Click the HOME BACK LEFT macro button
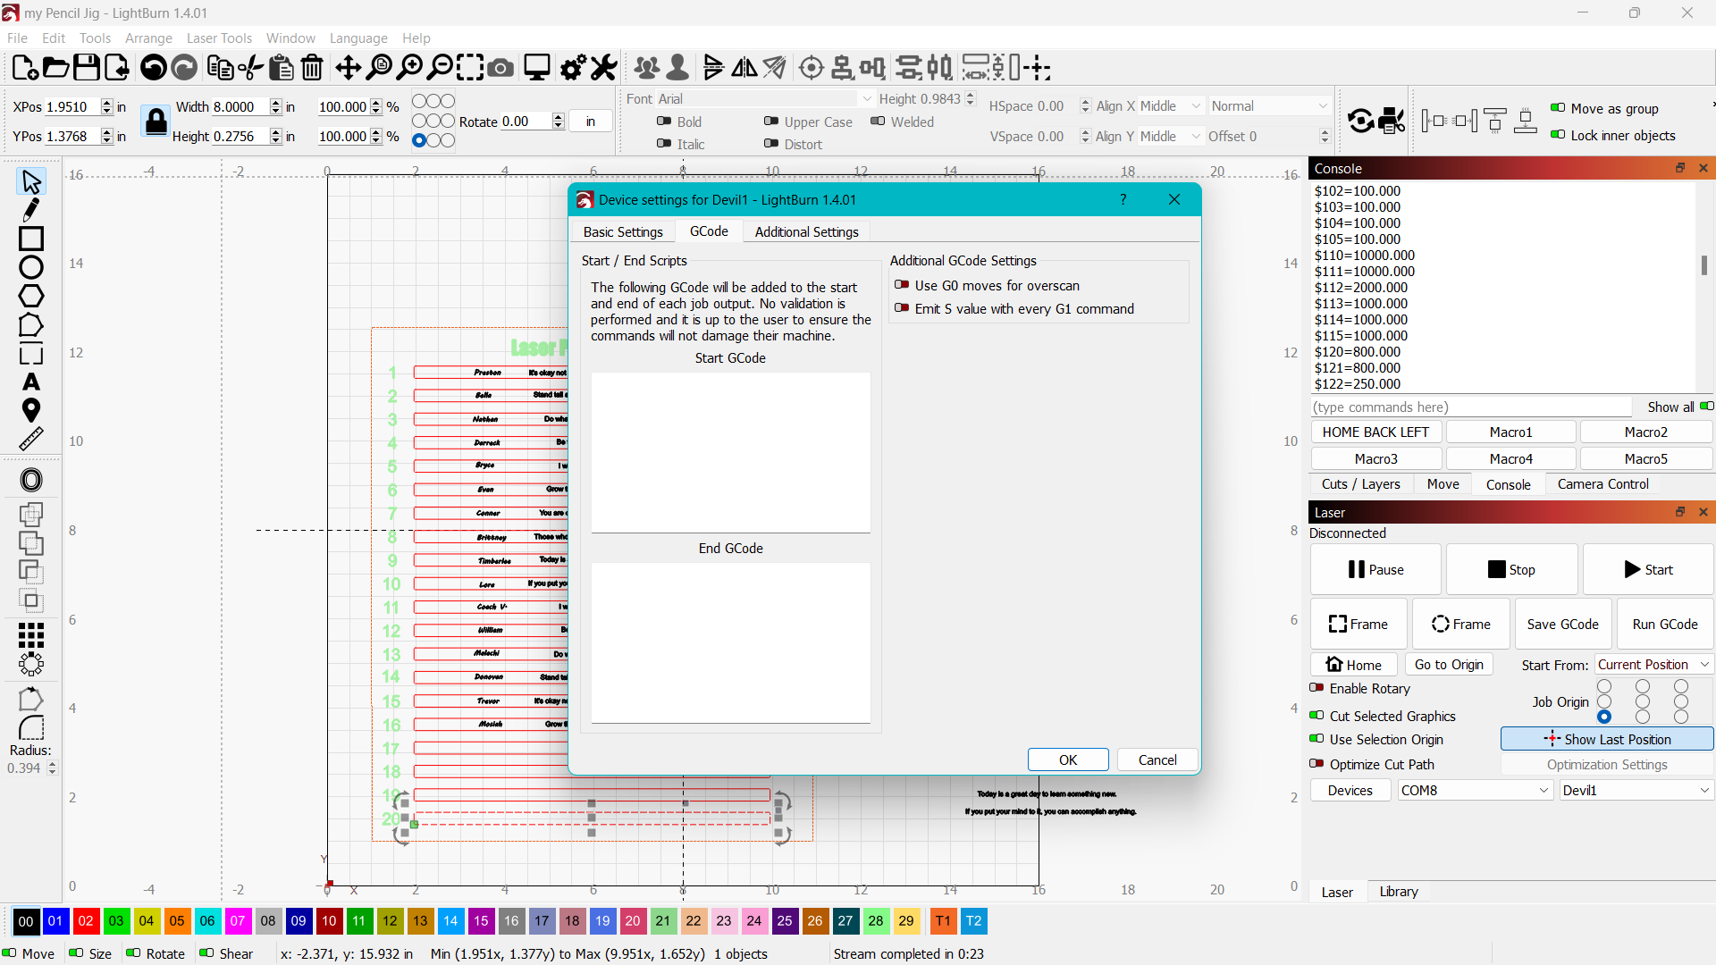1716x965 pixels. click(1375, 432)
